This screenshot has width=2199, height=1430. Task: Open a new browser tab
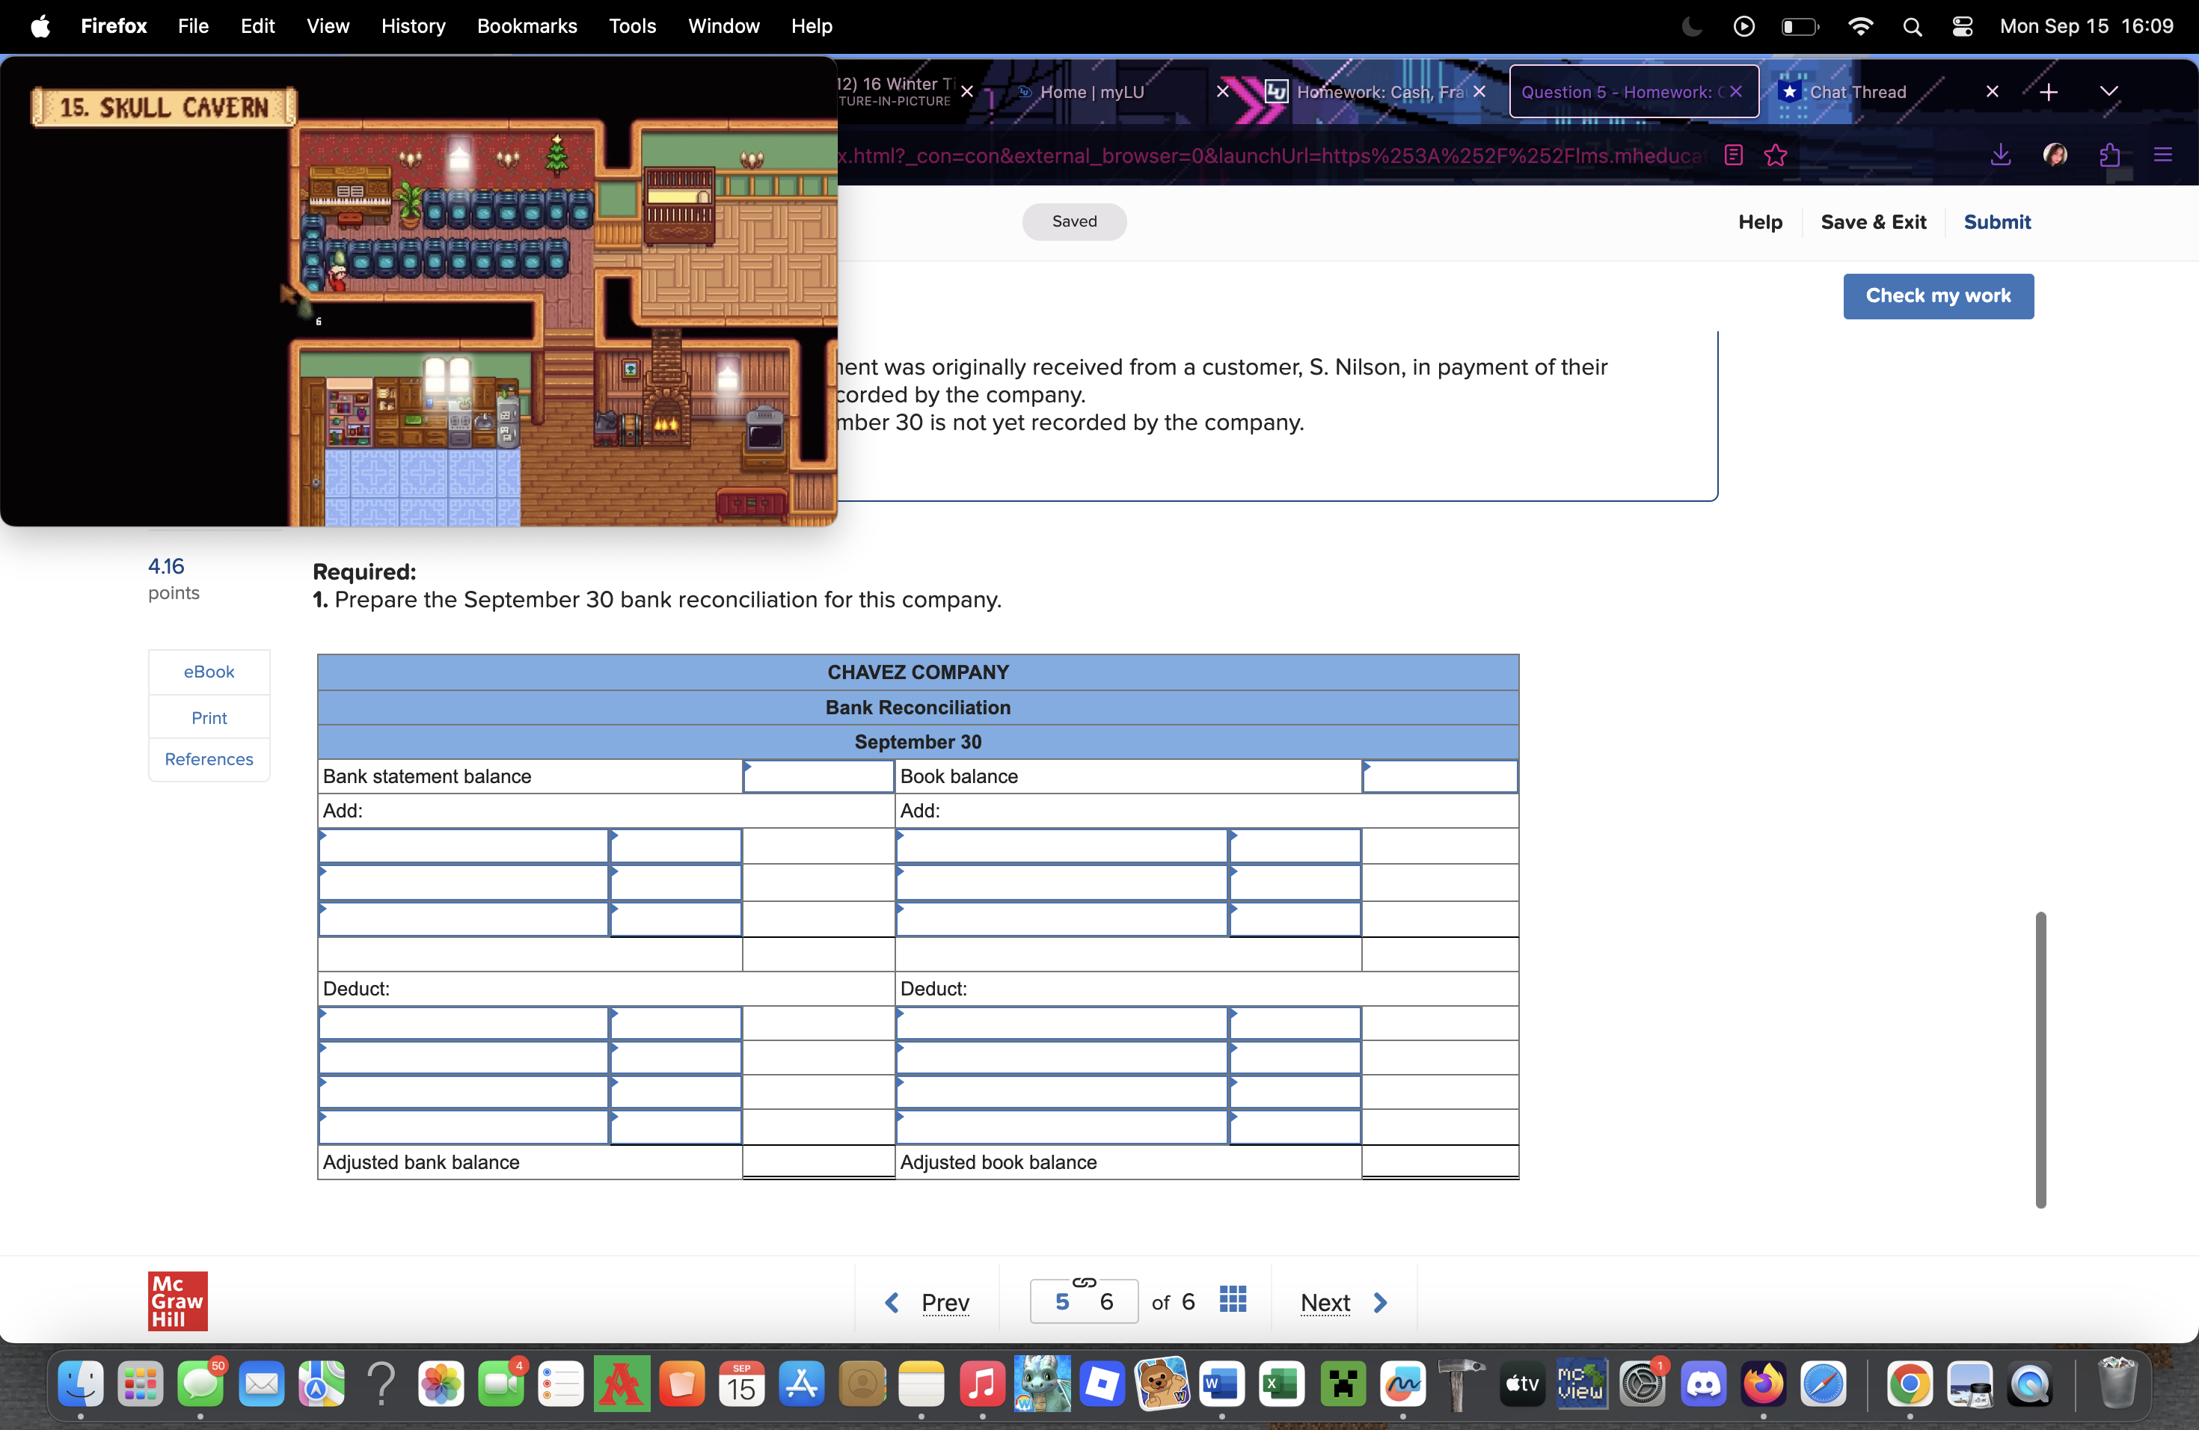tap(2049, 93)
